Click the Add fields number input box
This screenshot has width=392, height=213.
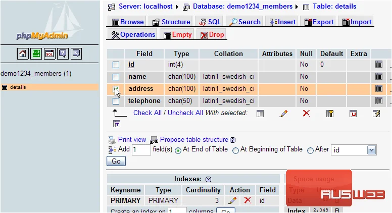pyautogui.click(x=141, y=150)
